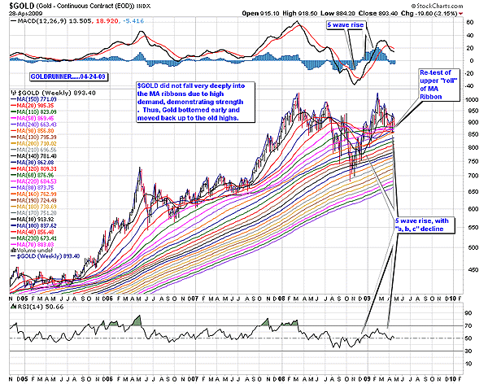Click the blue MACD histogram value -5.416
The image size is (488, 384).
point(133,21)
